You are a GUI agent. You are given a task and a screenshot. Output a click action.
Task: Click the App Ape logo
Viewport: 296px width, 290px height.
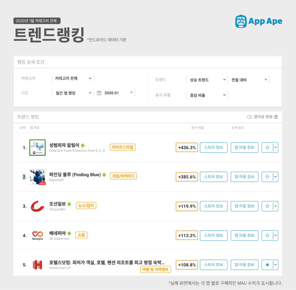click(x=259, y=21)
